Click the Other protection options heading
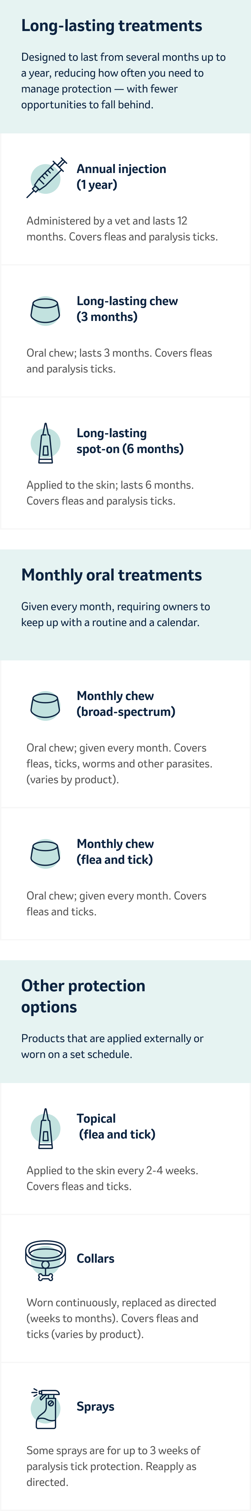 pos(83,996)
